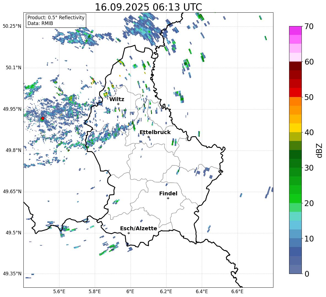Click the red radar site marker
This screenshot has height=297, width=326.
tap(43, 118)
